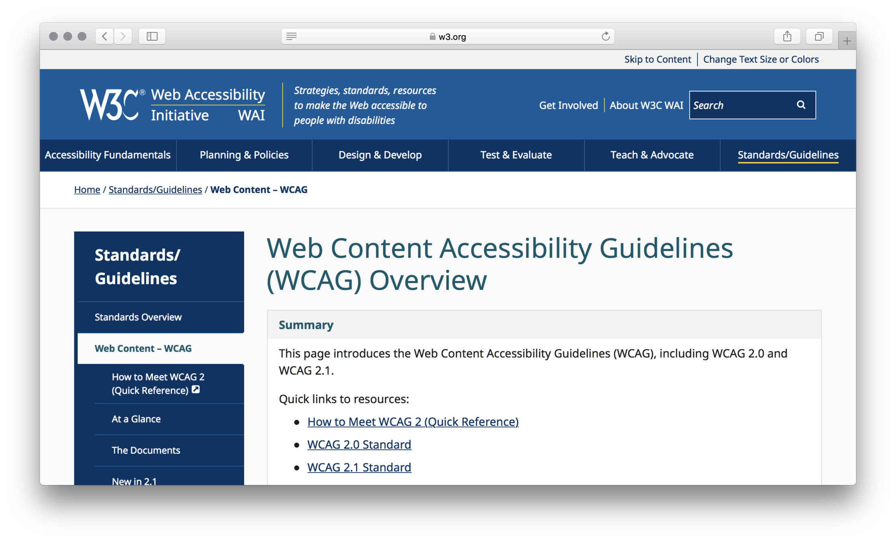Follow the Standards/Guidelines breadcrumb link
The image size is (896, 542).
[155, 189]
